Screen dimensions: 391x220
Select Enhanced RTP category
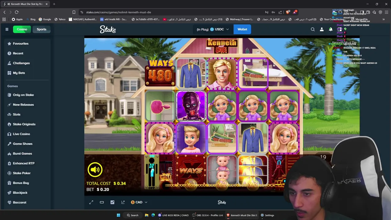(27, 163)
